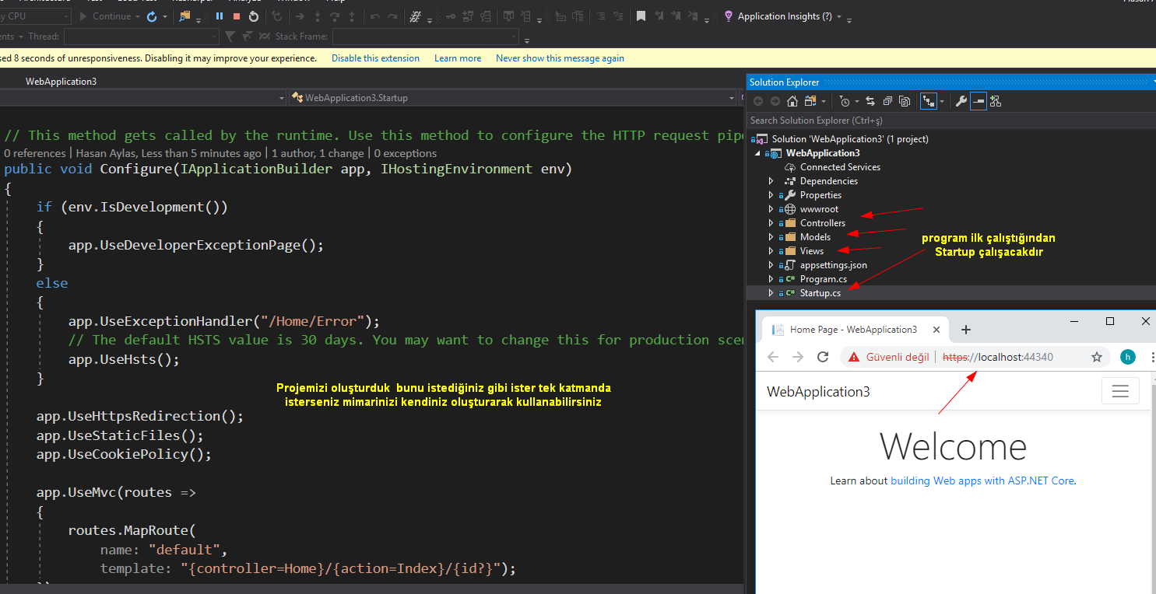The image size is (1156, 594).
Task: Click WebApplication3 navbar brand link
Action: [819, 392]
